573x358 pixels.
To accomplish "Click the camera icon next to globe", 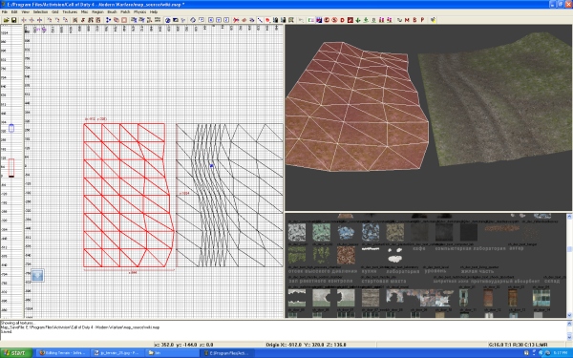I will (176, 20).
